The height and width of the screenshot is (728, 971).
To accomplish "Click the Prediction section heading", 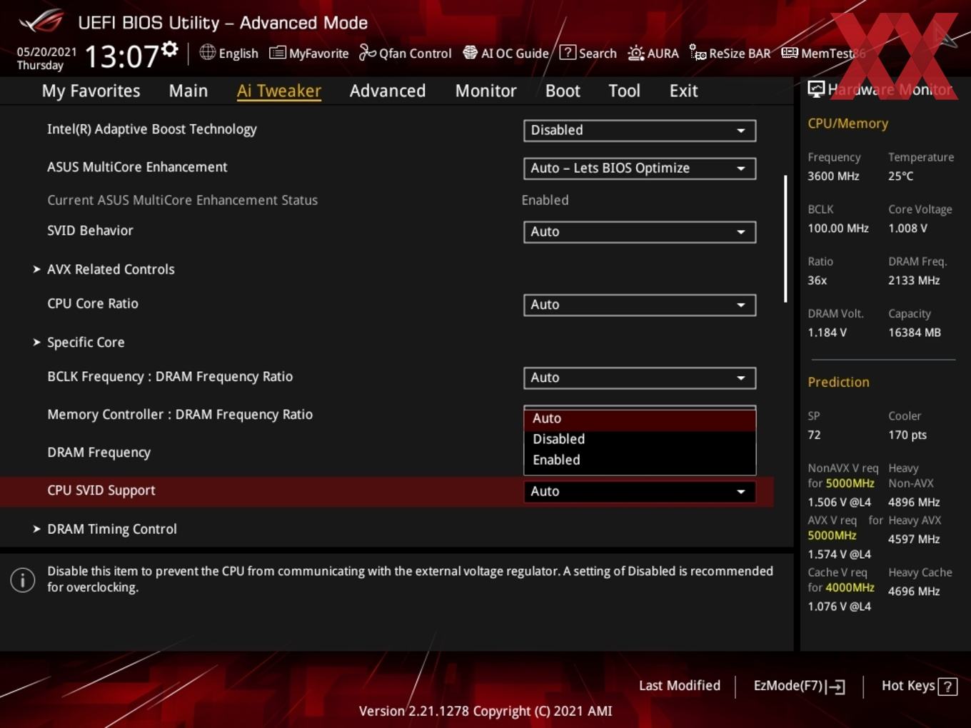I will 838,382.
